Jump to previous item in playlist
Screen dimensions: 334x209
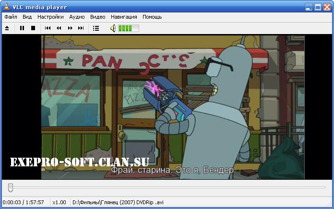click(48, 28)
